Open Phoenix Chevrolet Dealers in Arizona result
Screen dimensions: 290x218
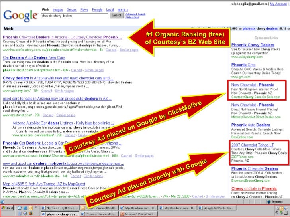[63, 37]
